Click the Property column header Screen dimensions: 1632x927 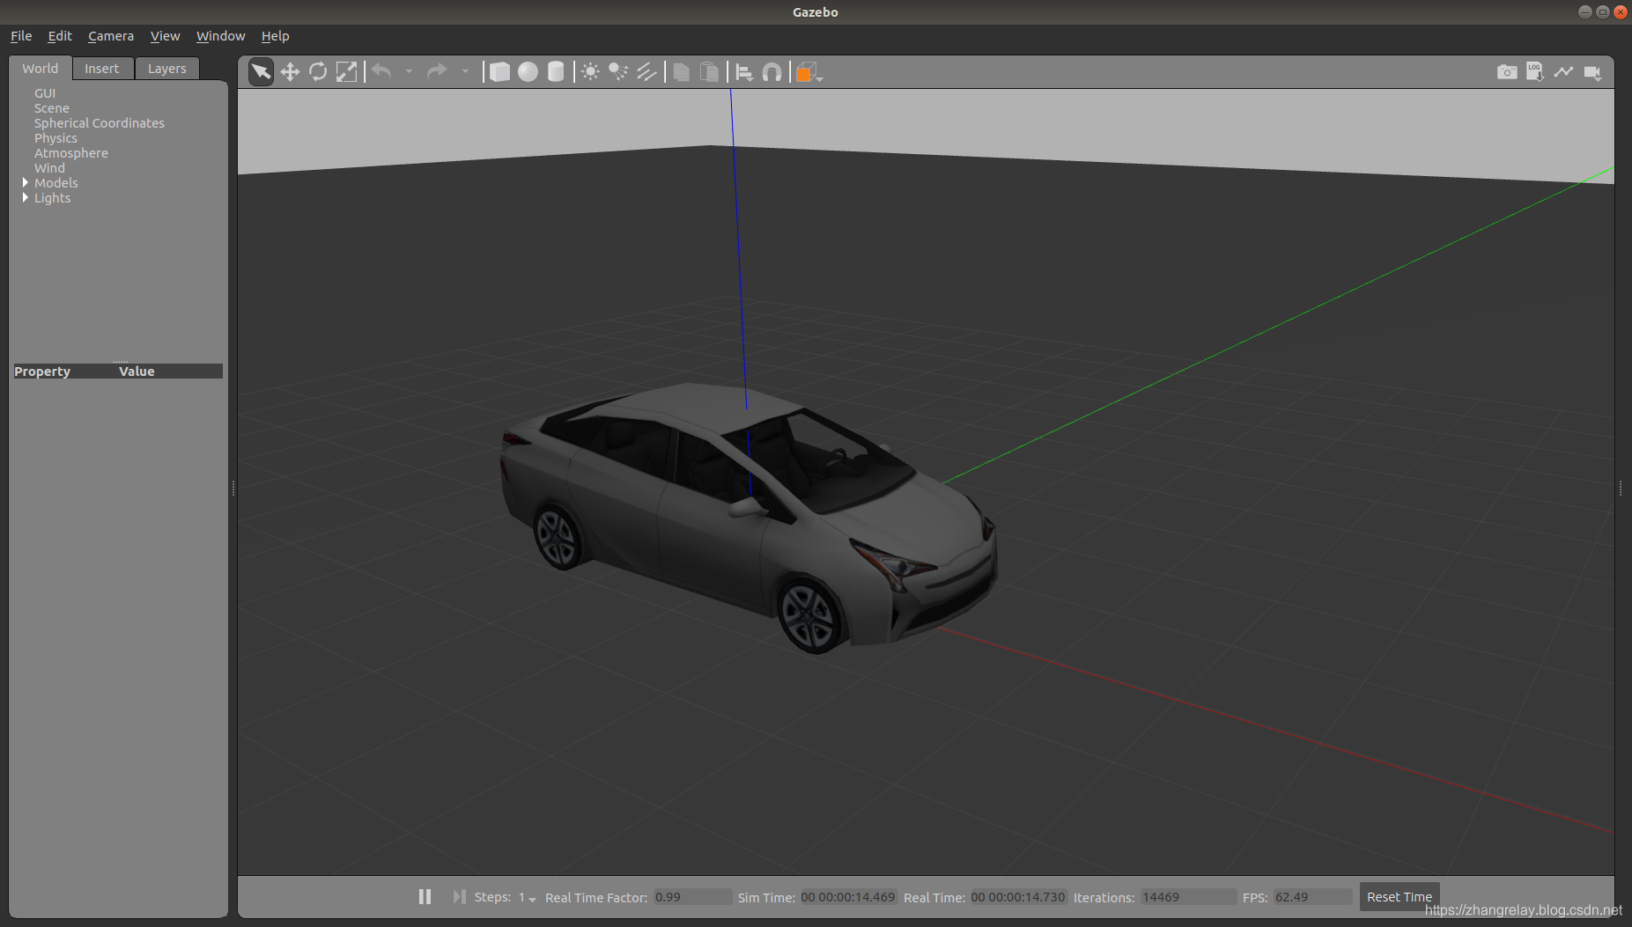42,372
